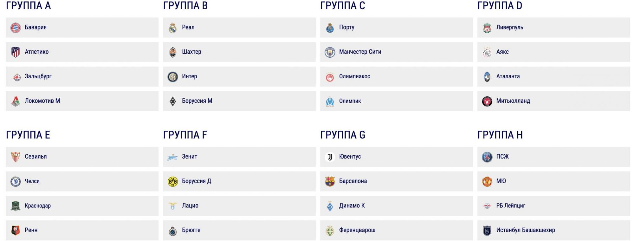This screenshot has width=634, height=241.
Task: Click the Manchester City crest
Action: pyautogui.click(x=330, y=52)
